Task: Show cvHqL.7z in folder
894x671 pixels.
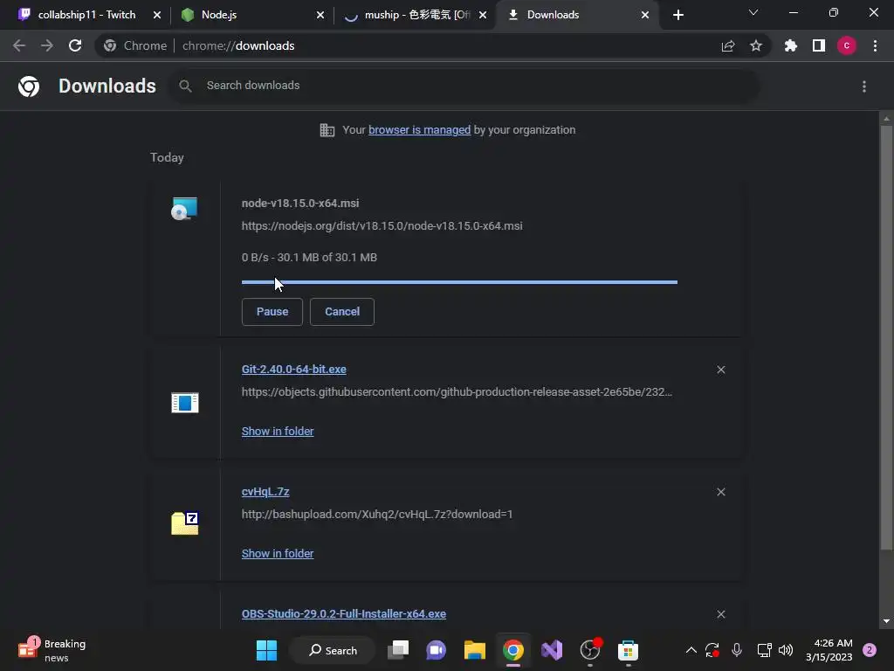Action: point(278,553)
